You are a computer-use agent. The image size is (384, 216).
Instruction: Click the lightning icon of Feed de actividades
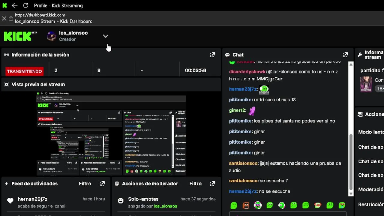[x=6, y=184]
